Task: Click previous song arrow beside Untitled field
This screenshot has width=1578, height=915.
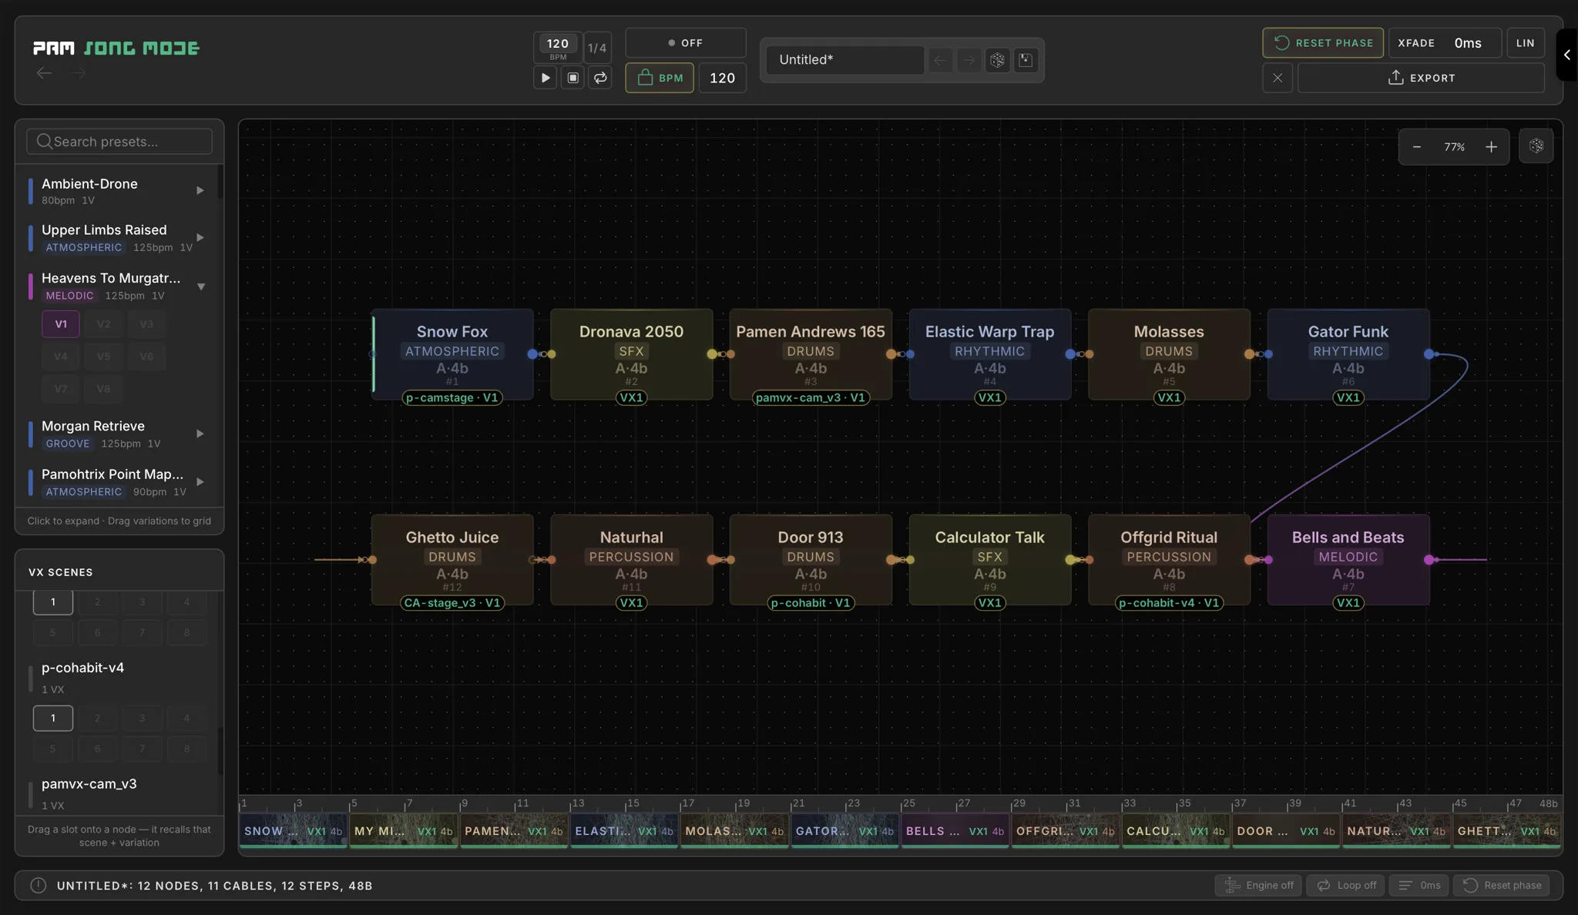Action: coord(940,60)
